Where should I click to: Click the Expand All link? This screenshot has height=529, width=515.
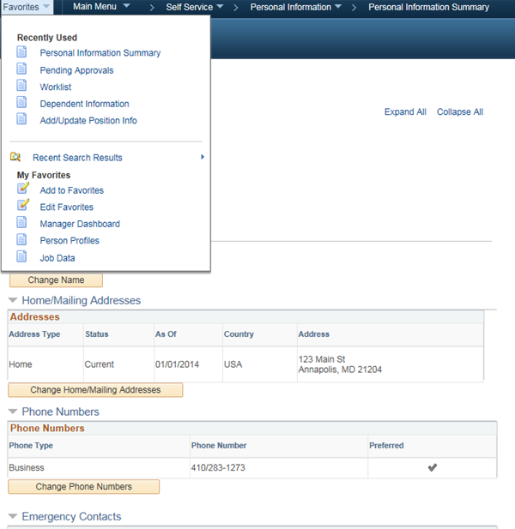[405, 111]
